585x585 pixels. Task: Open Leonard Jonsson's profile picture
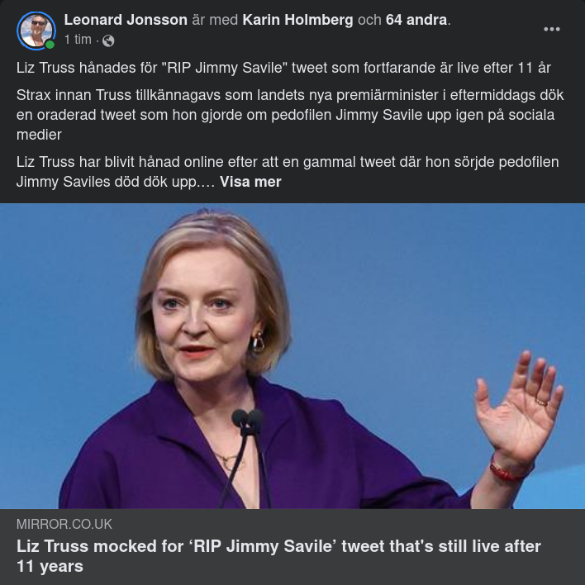tap(36, 31)
